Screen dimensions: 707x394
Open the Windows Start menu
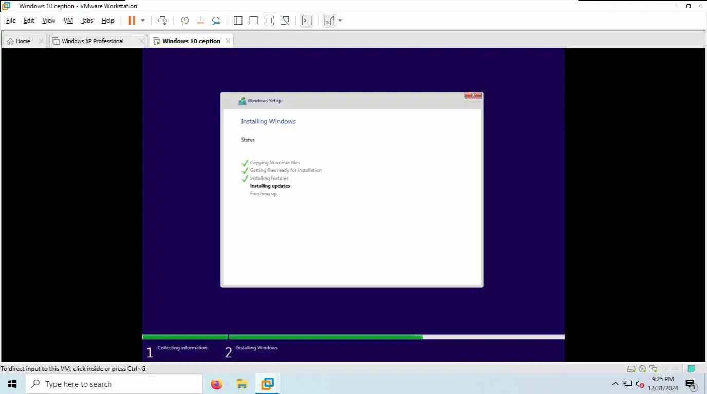(12, 384)
